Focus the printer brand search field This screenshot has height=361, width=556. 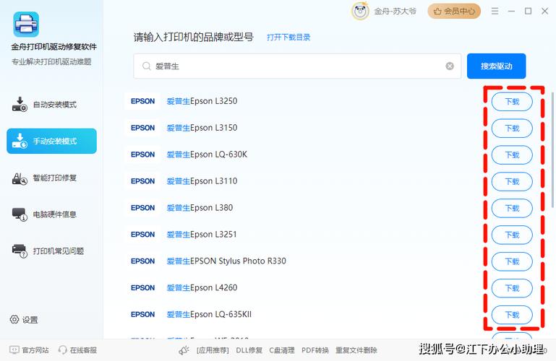pos(297,66)
